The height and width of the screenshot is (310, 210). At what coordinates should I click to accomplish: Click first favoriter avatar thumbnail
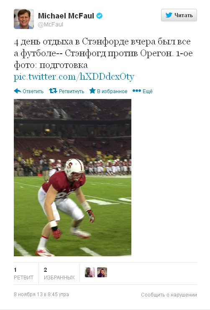(90, 272)
